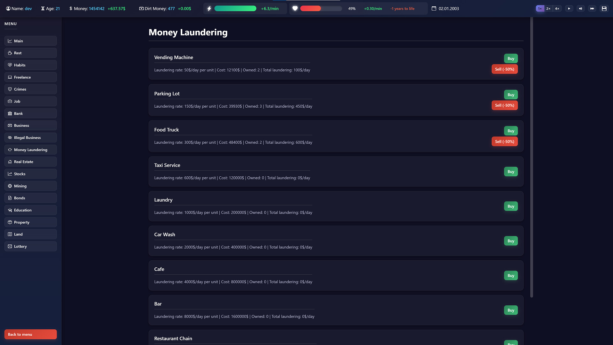Buy a Taxi Service unit
This screenshot has height=345, width=613.
511,172
